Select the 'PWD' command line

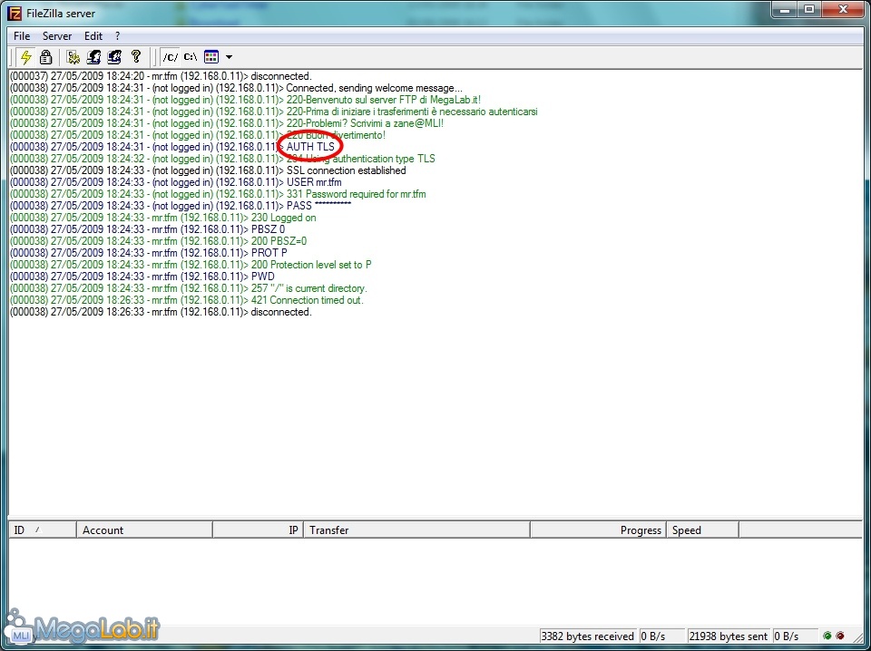(x=142, y=277)
